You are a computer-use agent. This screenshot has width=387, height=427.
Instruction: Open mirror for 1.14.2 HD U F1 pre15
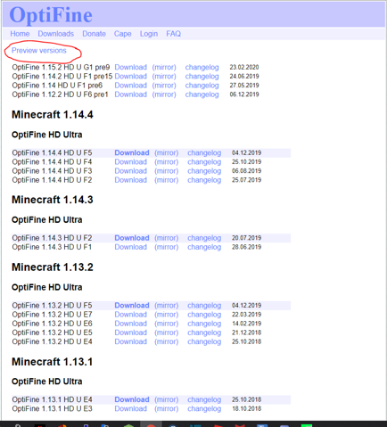164,77
